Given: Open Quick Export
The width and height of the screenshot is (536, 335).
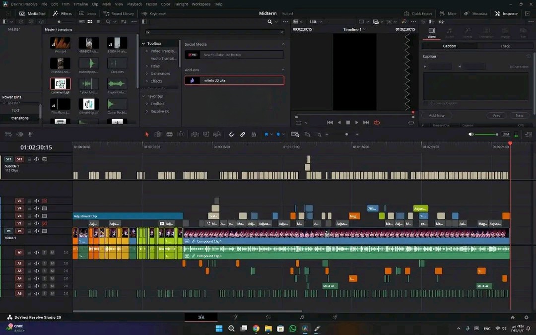Looking at the screenshot, I should pyautogui.click(x=418, y=13).
